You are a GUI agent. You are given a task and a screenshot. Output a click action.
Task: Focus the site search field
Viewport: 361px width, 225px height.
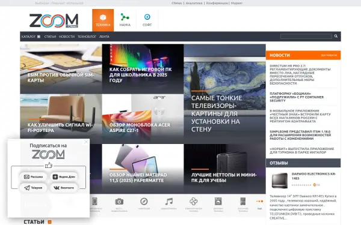[306, 36]
